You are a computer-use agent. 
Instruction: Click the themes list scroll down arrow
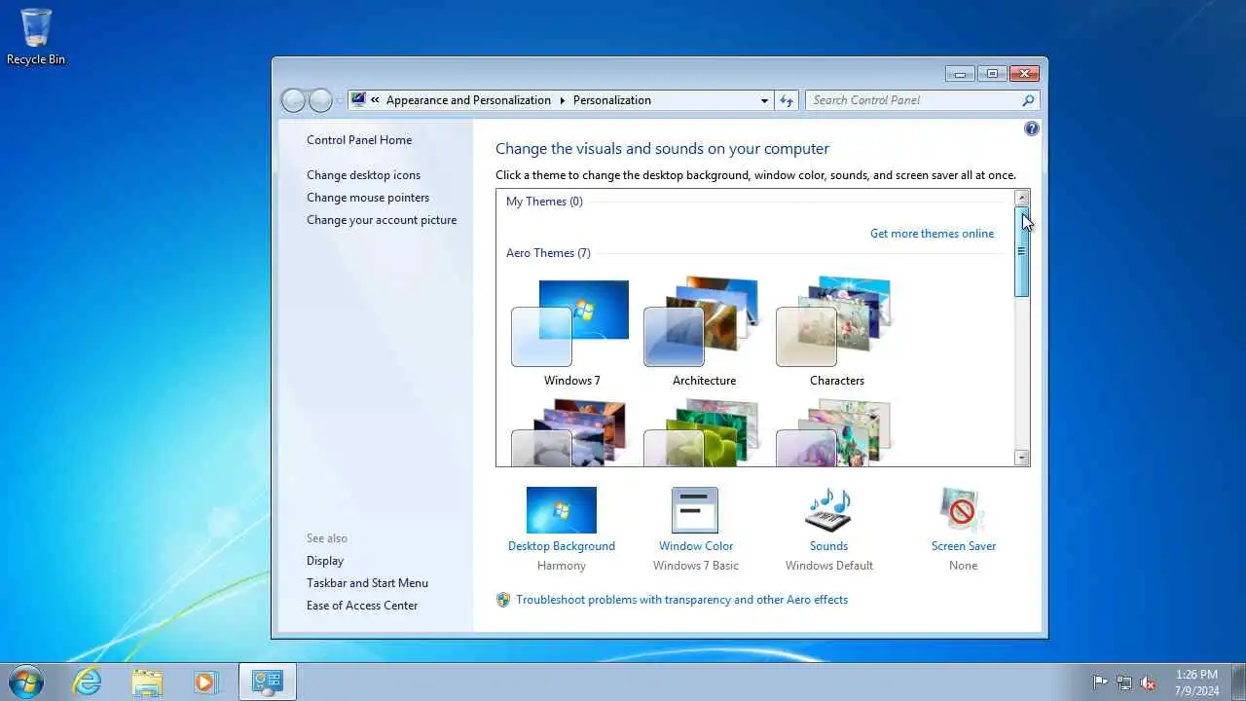(1022, 458)
